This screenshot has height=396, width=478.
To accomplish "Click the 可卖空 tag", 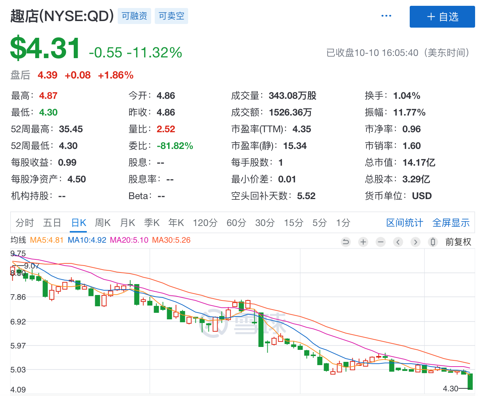I will (x=171, y=16).
